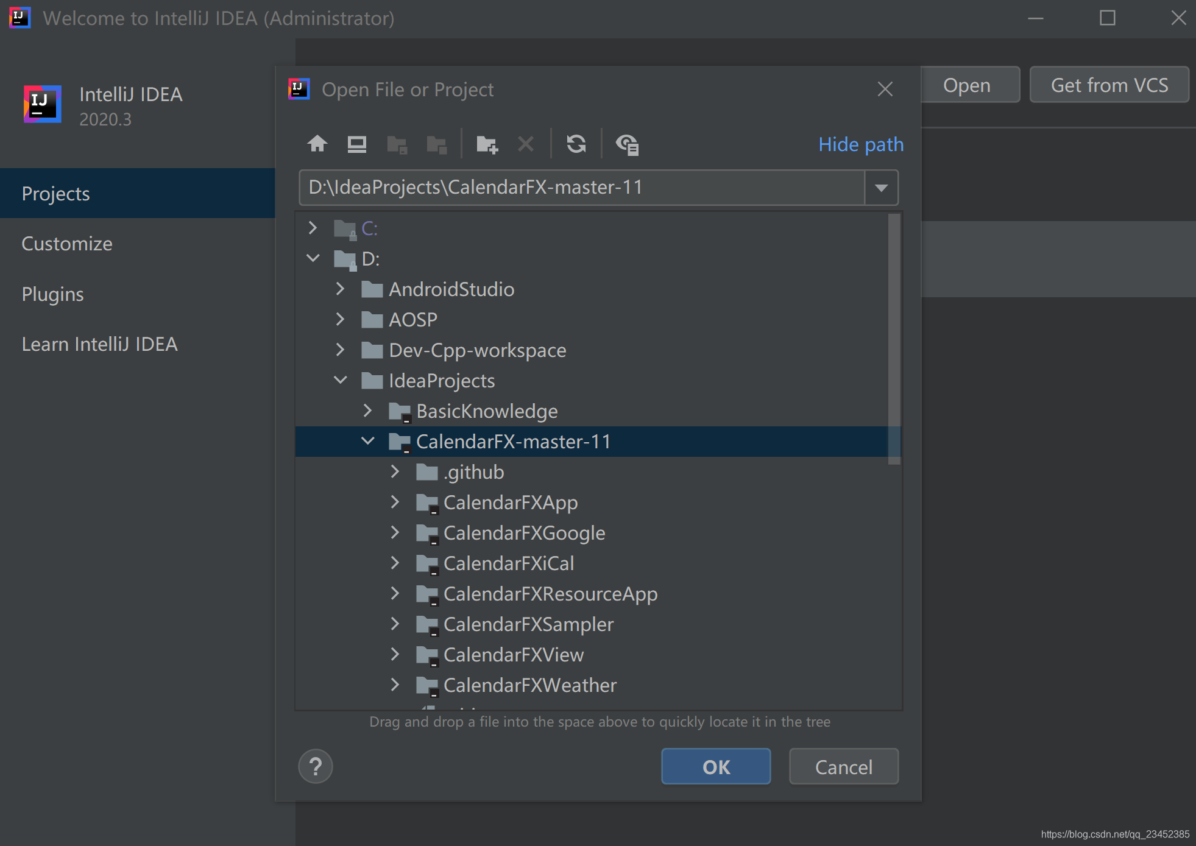Click the D: drive folder icon
This screenshot has width=1196, height=846.
pos(345,259)
